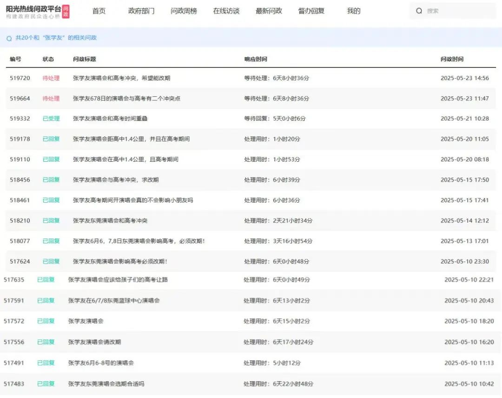Open inquiry 张学友东莞演唱会和高考冲突
The width and height of the screenshot is (502, 398).
pyautogui.click(x=110, y=220)
